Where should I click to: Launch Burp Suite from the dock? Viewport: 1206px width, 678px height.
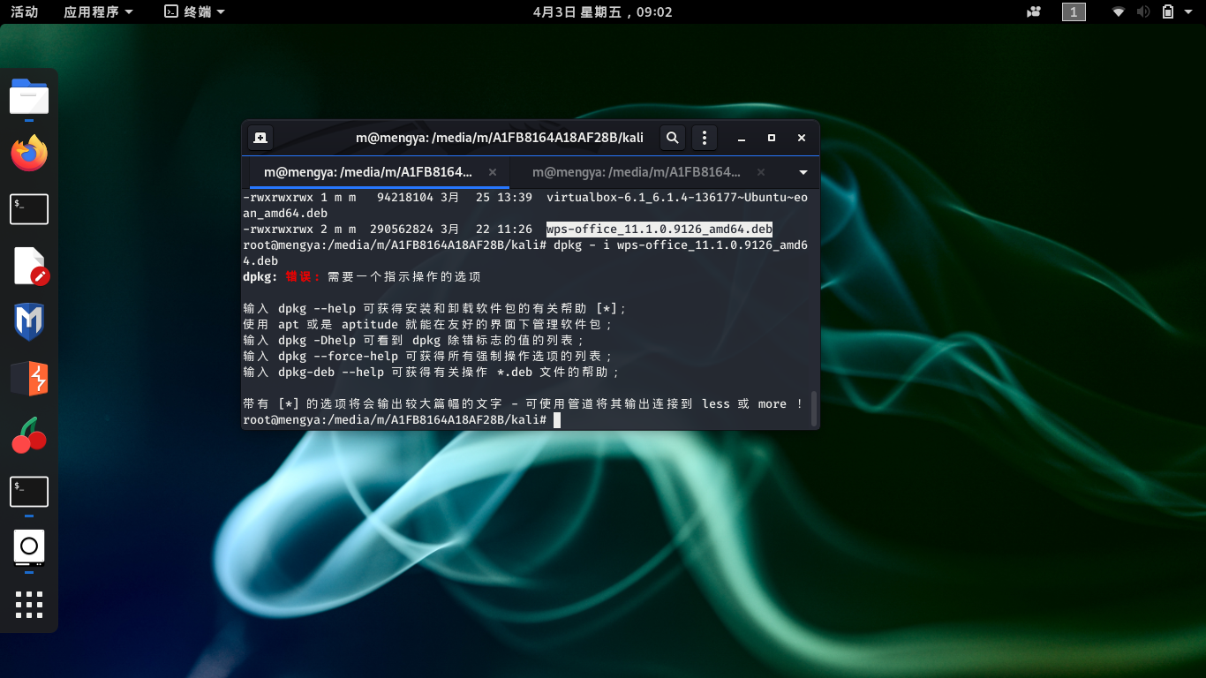(x=29, y=379)
